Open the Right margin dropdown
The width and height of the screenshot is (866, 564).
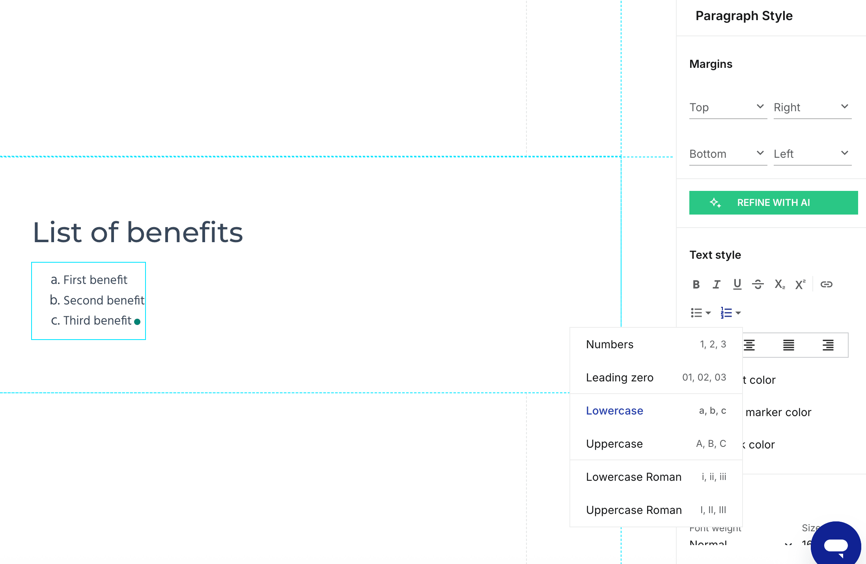point(812,107)
